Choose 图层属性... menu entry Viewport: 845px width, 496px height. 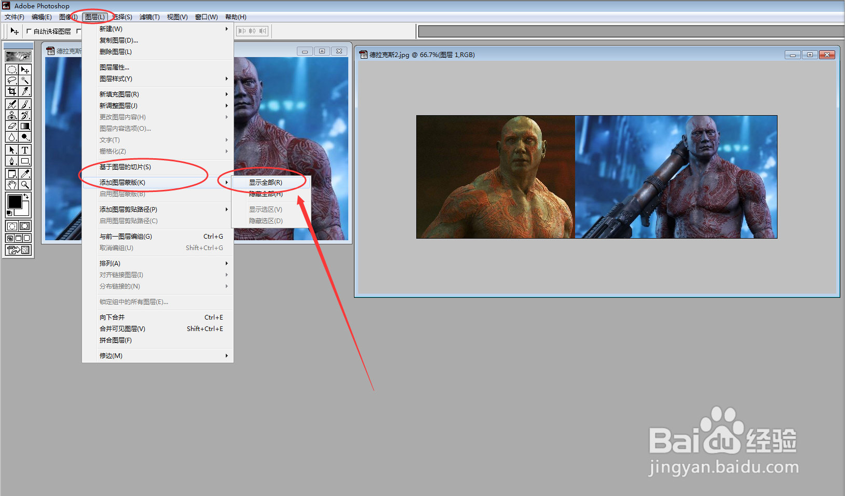(x=158, y=67)
